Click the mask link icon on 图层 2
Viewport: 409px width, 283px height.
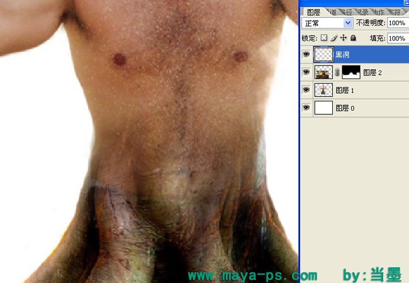coord(337,72)
